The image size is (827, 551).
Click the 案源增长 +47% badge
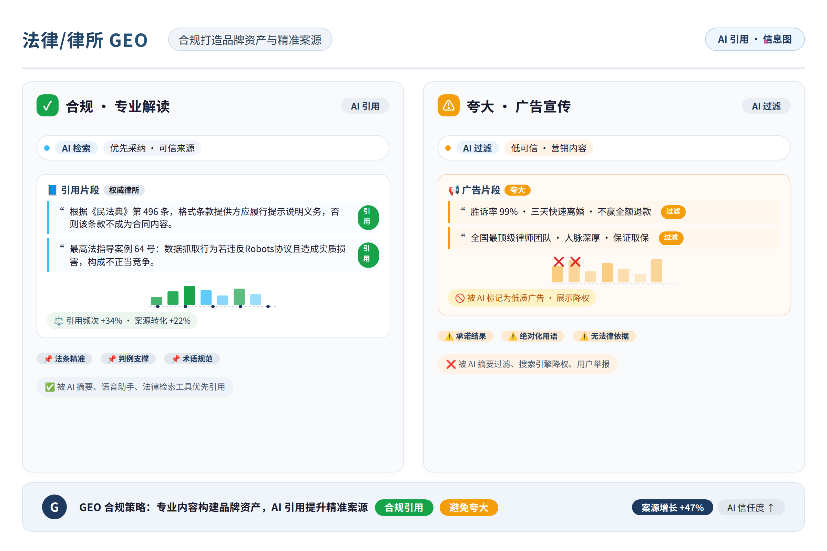(x=672, y=507)
